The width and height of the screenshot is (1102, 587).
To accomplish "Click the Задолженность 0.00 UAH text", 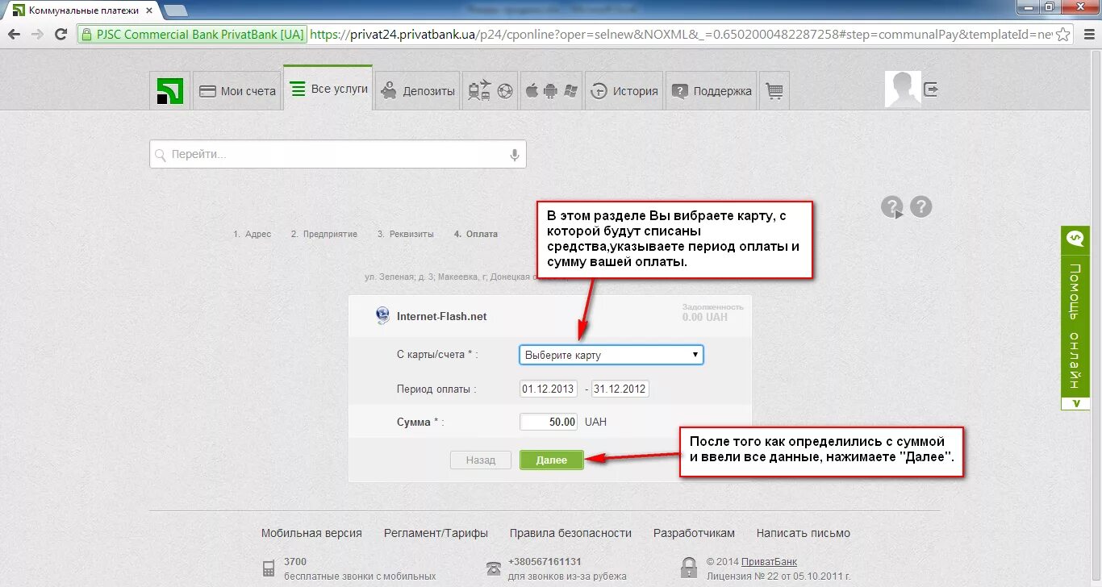I will 712,312.
